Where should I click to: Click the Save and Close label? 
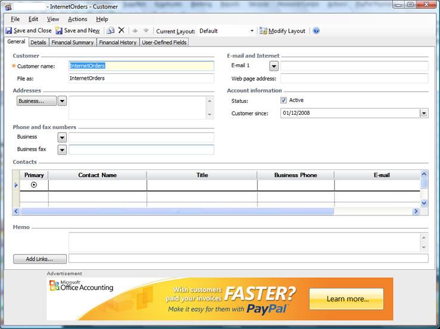click(x=33, y=30)
